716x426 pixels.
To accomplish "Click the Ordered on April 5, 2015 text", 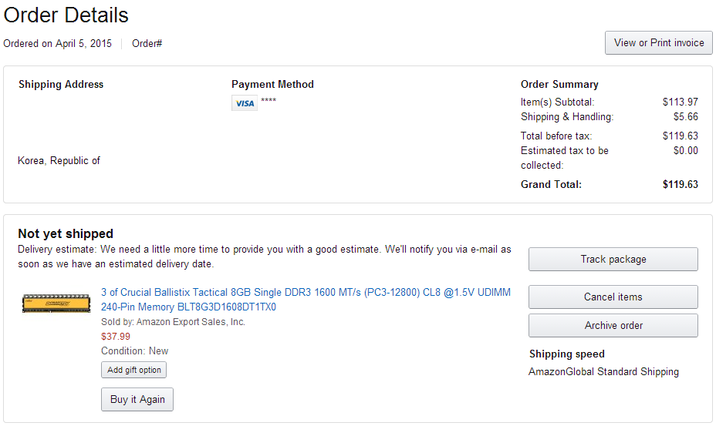I will (x=58, y=43).
